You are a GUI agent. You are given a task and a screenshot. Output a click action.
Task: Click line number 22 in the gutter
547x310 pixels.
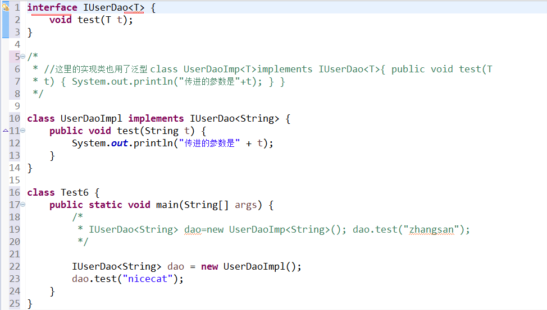15,266
